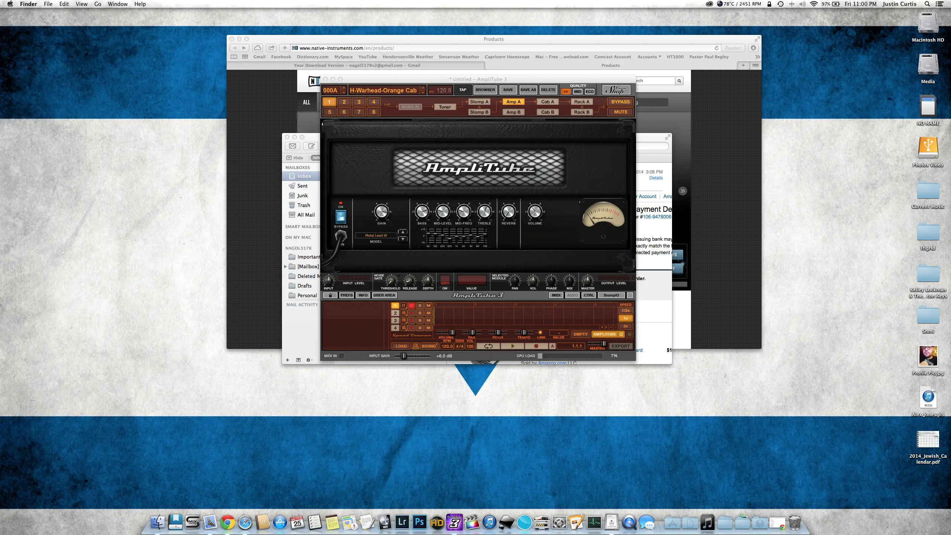Click the AmpliTube power icon button
The height and width of the screenshot is (535, 951).
pos(621,334)
